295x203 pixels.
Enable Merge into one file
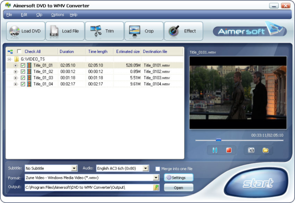tap(157, 168)
